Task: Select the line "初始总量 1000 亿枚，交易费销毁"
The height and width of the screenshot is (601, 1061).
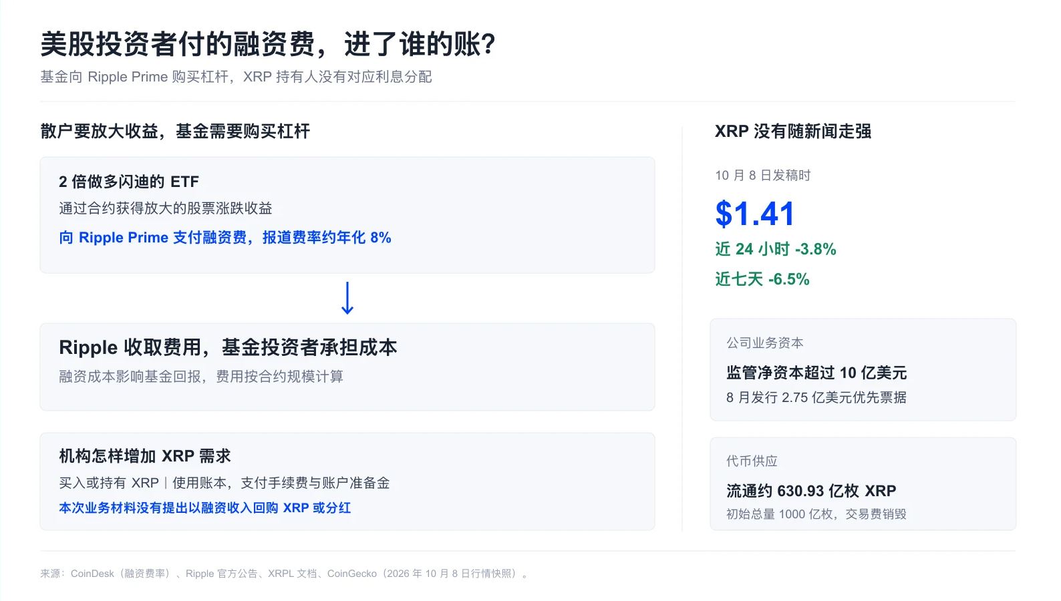Action: pyautogui.click(x=816, y=514)
